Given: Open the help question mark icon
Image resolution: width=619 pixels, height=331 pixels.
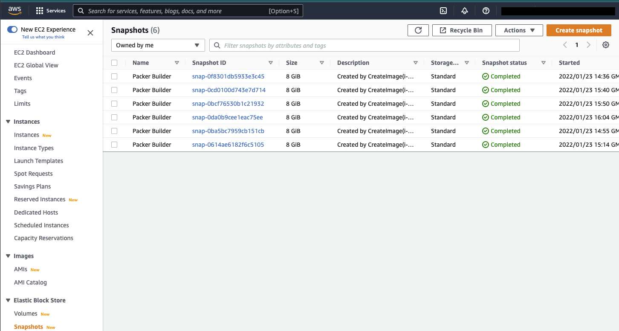Looking at the screenshot, I should (486, 11).
